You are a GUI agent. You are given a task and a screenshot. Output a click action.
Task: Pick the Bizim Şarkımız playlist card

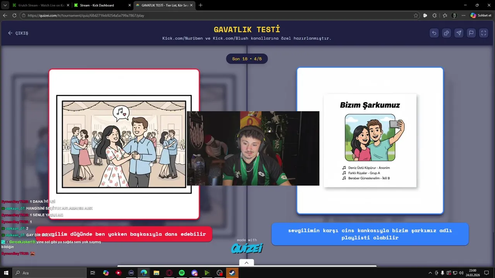[370, 141]
